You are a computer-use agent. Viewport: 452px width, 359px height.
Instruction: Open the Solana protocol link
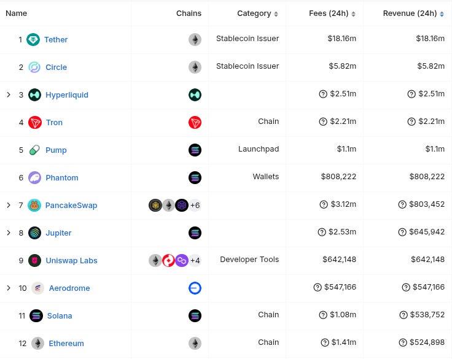(x=60, y=316)
